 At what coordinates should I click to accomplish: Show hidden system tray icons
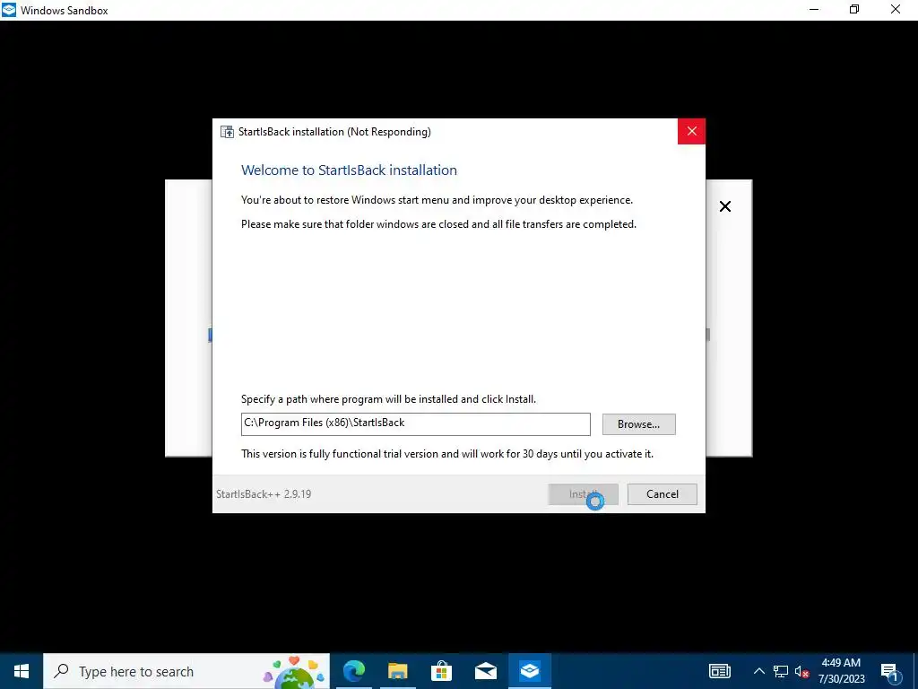[758, 671]
